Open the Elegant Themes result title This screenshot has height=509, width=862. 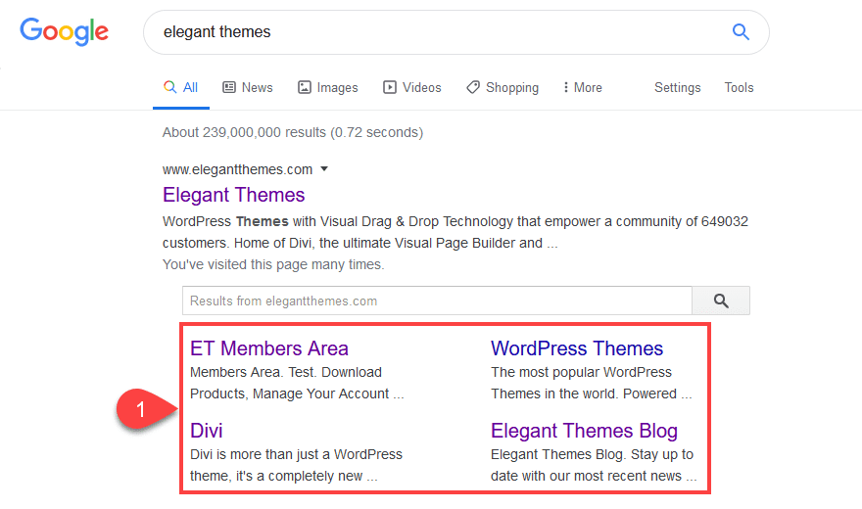(234, 195)
